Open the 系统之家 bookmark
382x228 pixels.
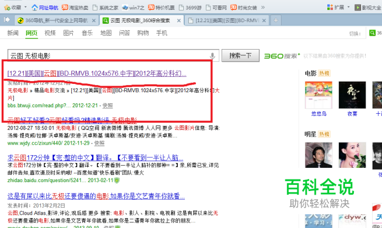point(105,8)
